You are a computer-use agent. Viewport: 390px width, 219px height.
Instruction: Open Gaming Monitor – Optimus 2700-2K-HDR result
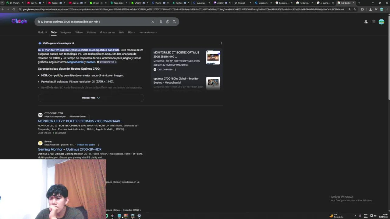[x=69, y=149]
